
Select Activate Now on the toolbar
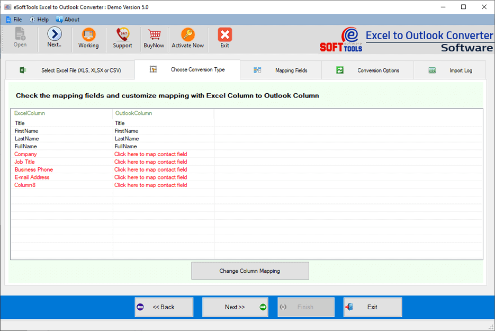pyautogui.click(x=188, y=38)
